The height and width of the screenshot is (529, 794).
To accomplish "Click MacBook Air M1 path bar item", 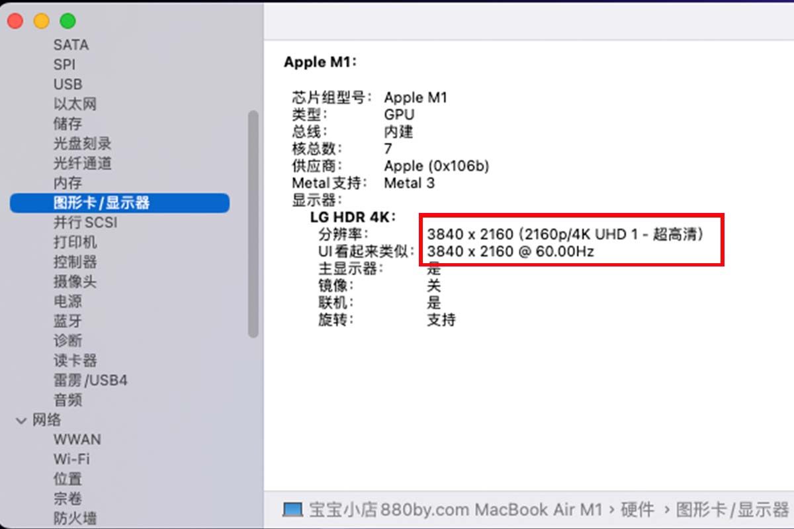I will (x=457, y=510).
